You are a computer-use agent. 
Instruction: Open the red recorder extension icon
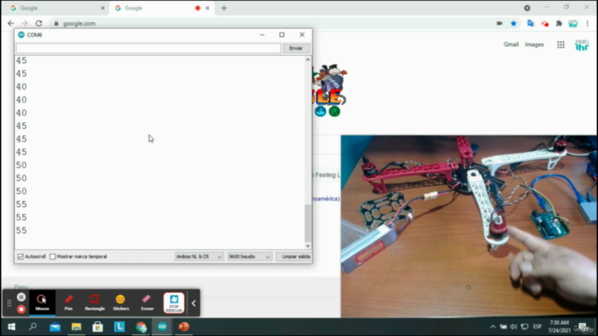pyautogui.click(x=545, y=23)
